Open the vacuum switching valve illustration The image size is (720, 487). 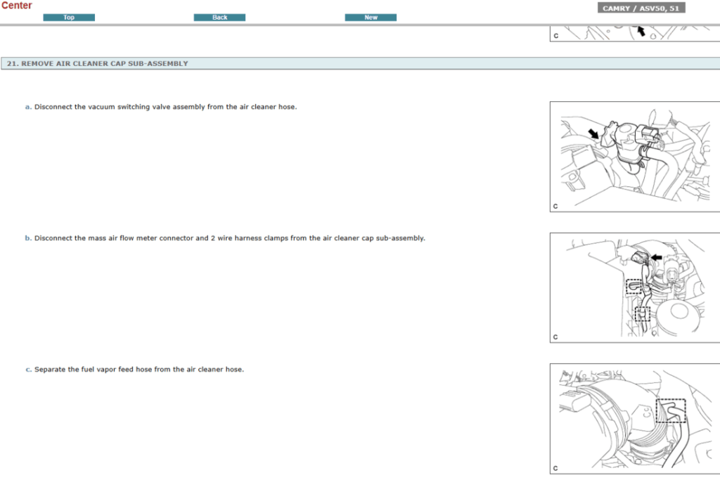pyautogui.click(x=634, y=156)
